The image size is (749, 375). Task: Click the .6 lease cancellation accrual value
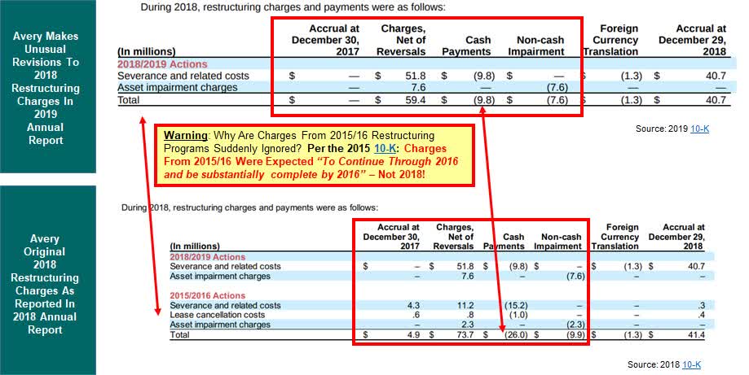(x=415, y=315)
